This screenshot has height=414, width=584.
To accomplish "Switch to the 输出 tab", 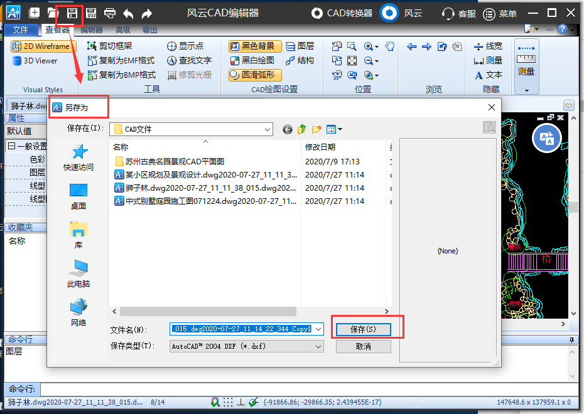I will [149, 29].
